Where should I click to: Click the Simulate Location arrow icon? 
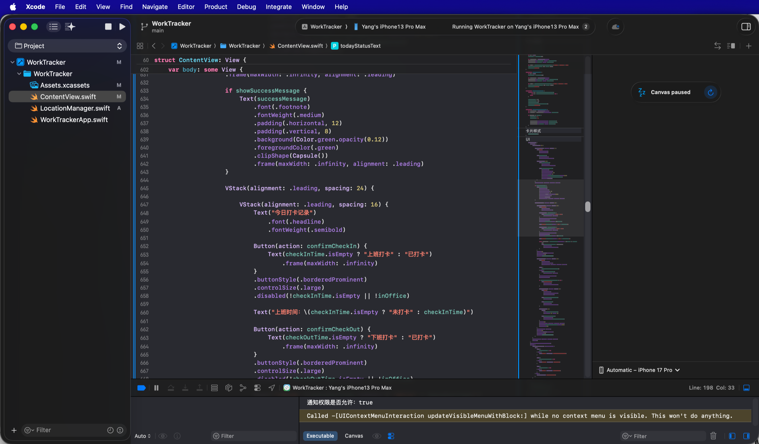(271, 388)
